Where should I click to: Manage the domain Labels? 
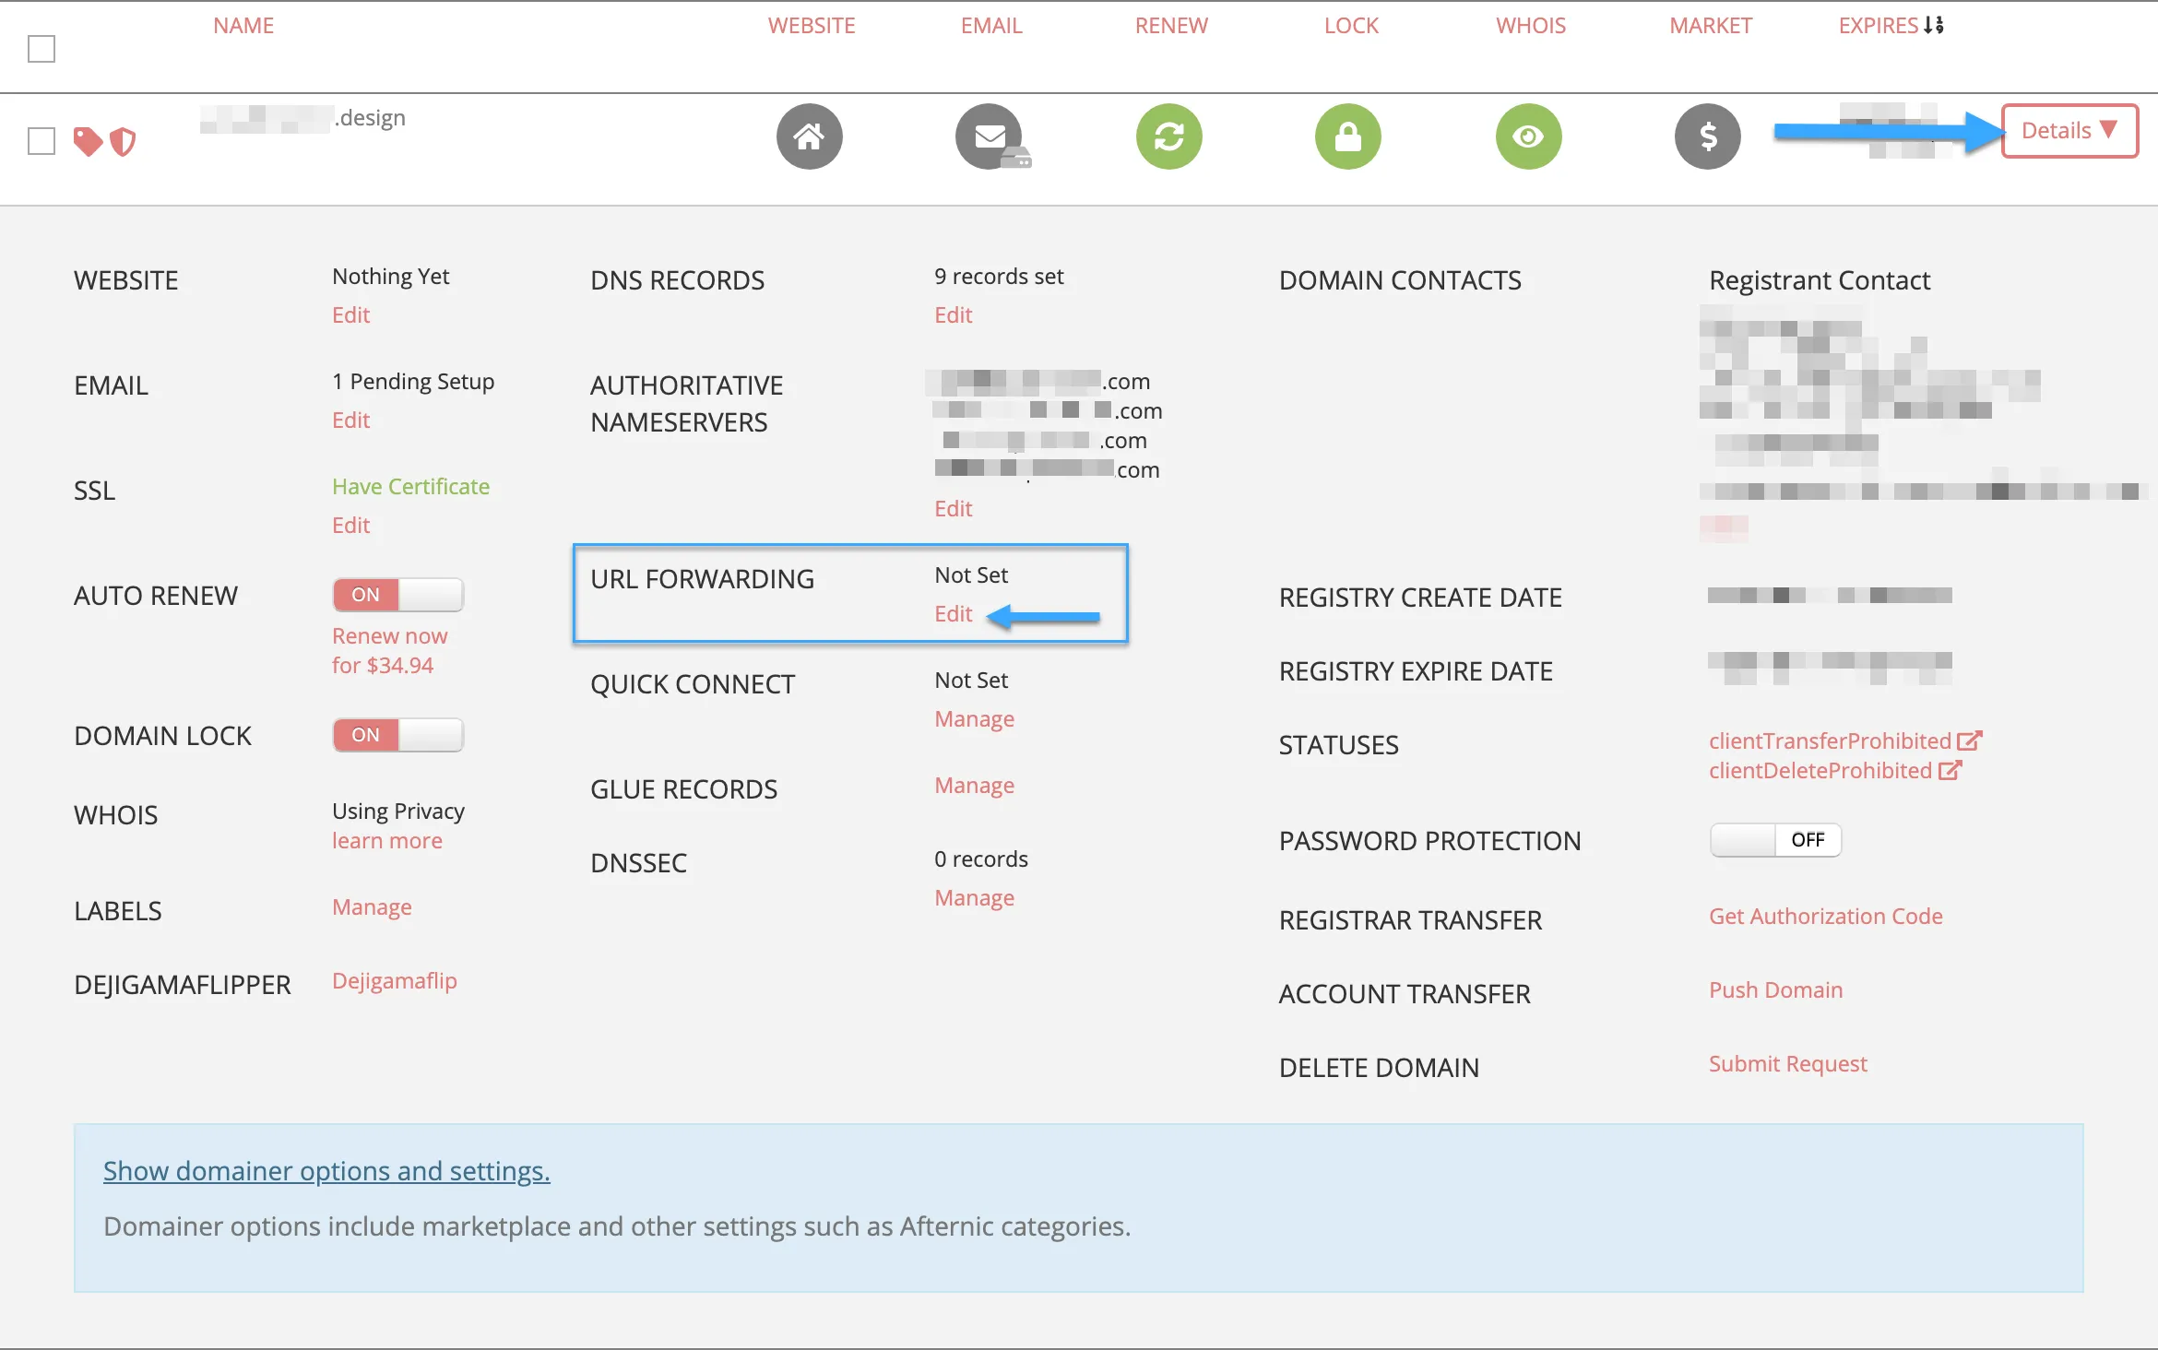(372, 906)
